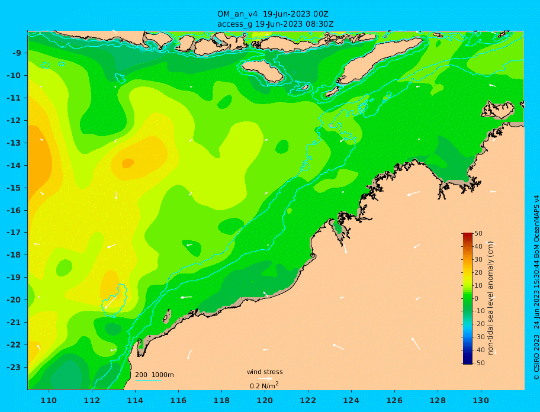Image resolution: width=540 pixels, height=412 pixels.
Task: Click the latitude label '-23'
Action: click(14, 367)
